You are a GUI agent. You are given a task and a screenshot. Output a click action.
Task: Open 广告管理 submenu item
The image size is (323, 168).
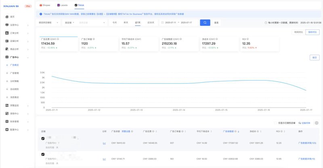(15, 73)
